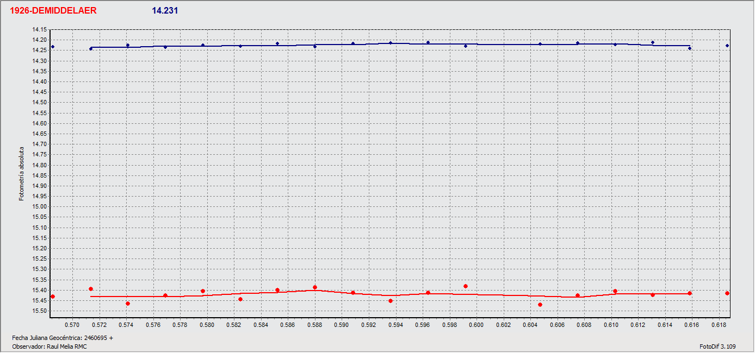The image size is (755, 353).
Task: Click the red point above 0.574 tick
Action: pyautogui.click(x=128, y=304)
